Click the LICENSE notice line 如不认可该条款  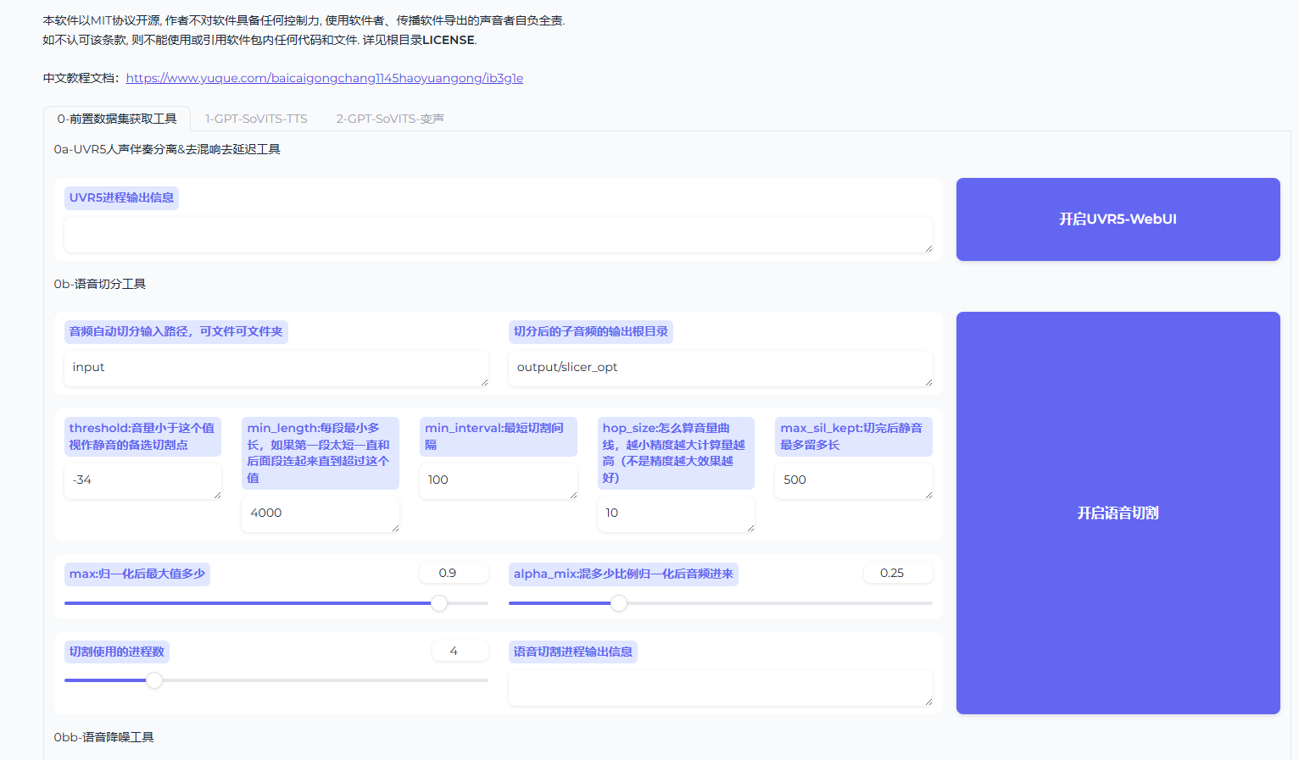pos(259,40)
